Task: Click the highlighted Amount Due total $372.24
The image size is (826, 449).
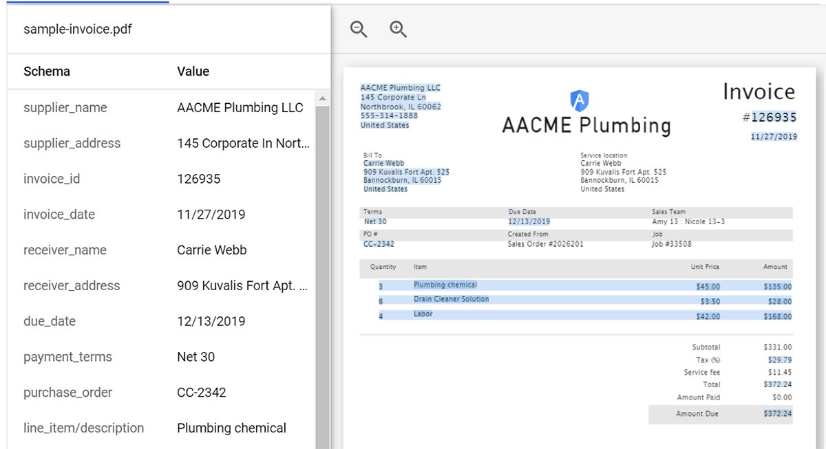Action: click(779, 414)
